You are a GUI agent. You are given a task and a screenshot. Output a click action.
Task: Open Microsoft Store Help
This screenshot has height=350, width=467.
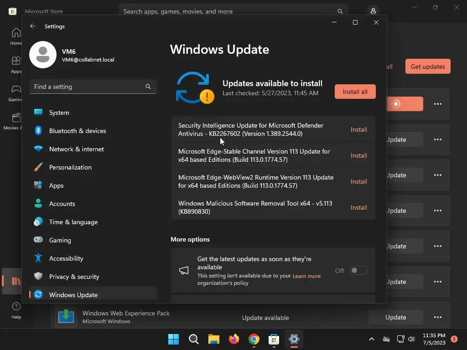coord(16,310)
